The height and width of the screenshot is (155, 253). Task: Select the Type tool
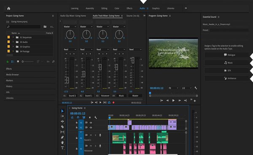62,148
